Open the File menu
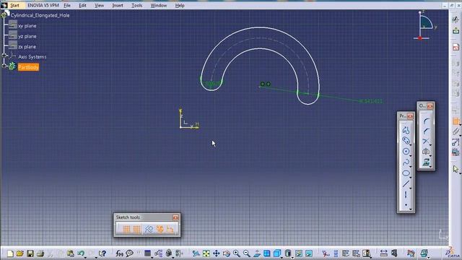Image resolution: width=462 pixels, height=260 pixels. 67,5
